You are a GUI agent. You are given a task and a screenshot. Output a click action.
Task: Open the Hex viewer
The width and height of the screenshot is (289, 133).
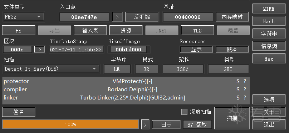coord(269,59)
